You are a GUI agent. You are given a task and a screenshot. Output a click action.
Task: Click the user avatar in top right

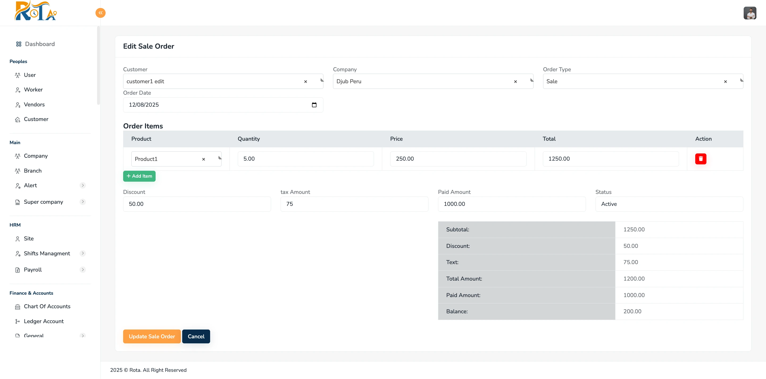[x=750, y=13]
